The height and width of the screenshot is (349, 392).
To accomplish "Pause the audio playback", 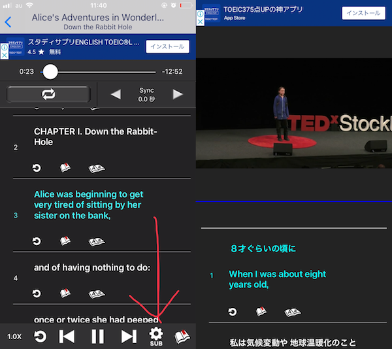I will [97, 337].
